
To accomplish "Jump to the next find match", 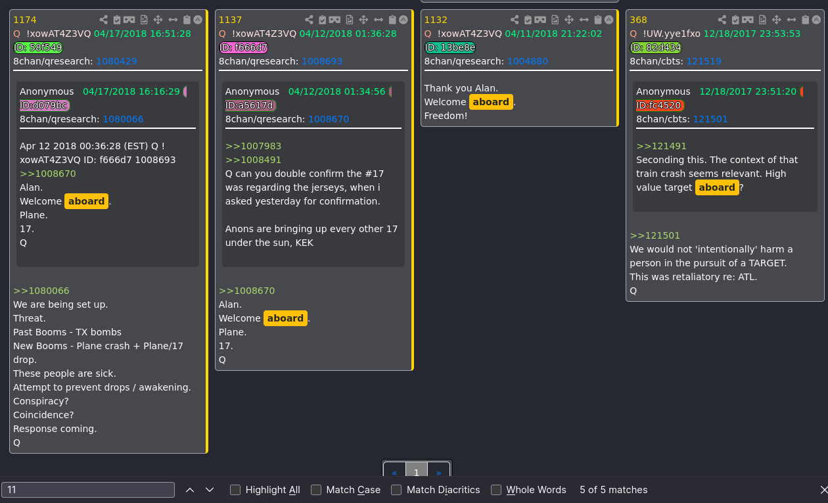I will click(x=210, y=490).
